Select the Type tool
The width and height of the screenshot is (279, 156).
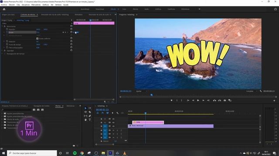(90, 120)
